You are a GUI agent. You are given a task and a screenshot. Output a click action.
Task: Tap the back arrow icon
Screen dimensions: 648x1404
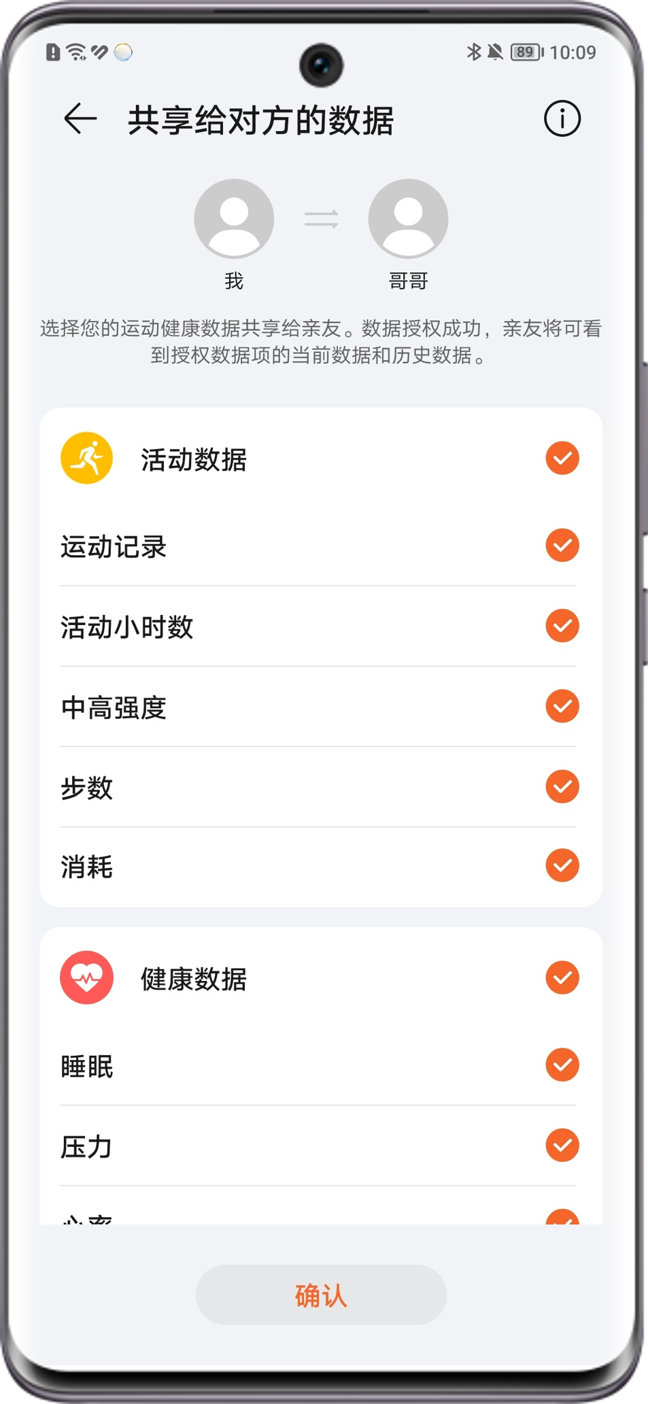[x=80, y=119]
